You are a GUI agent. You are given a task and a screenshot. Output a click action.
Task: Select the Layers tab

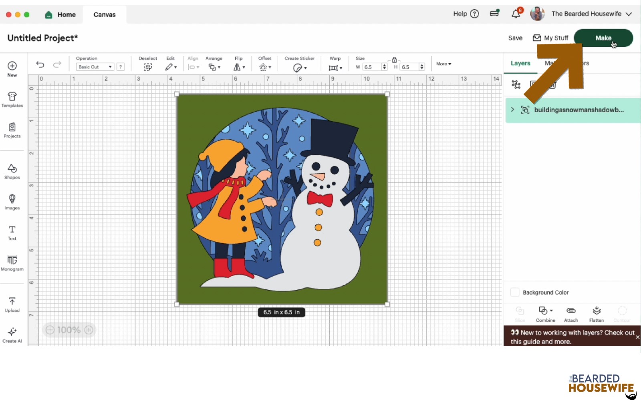(520, 63)
